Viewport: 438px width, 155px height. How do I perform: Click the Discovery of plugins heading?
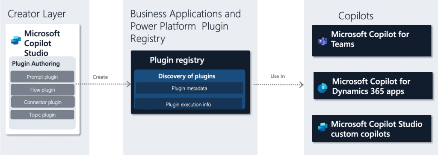click(187, 76)
